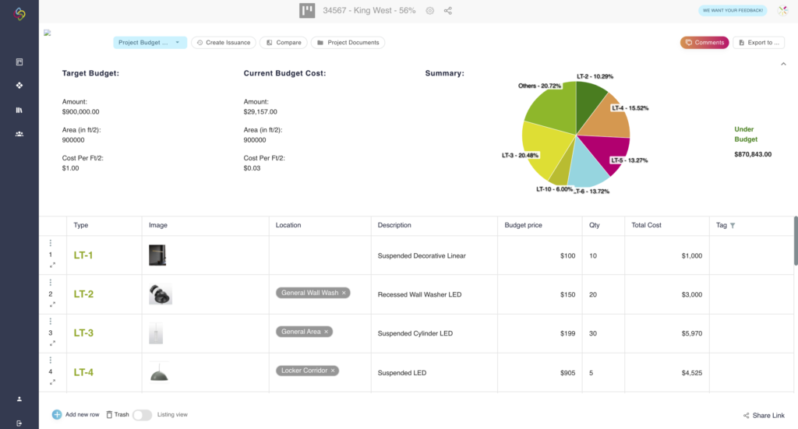Toggle the Listing view switch

click(142, 415)
